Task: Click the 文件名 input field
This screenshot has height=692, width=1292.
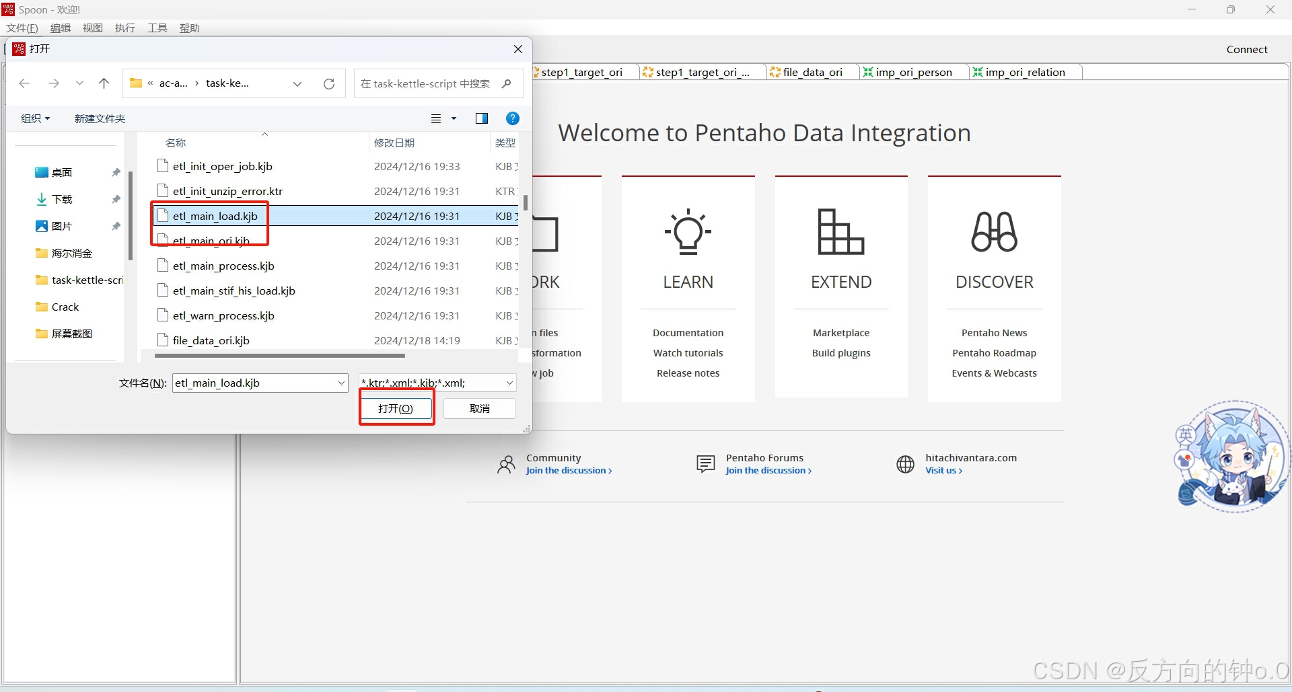Action: tap(260, 383)
